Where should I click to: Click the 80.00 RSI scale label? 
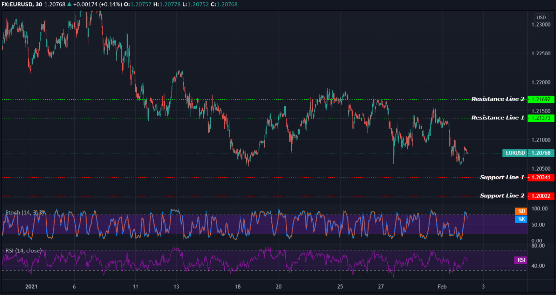(x=538, y=246)
